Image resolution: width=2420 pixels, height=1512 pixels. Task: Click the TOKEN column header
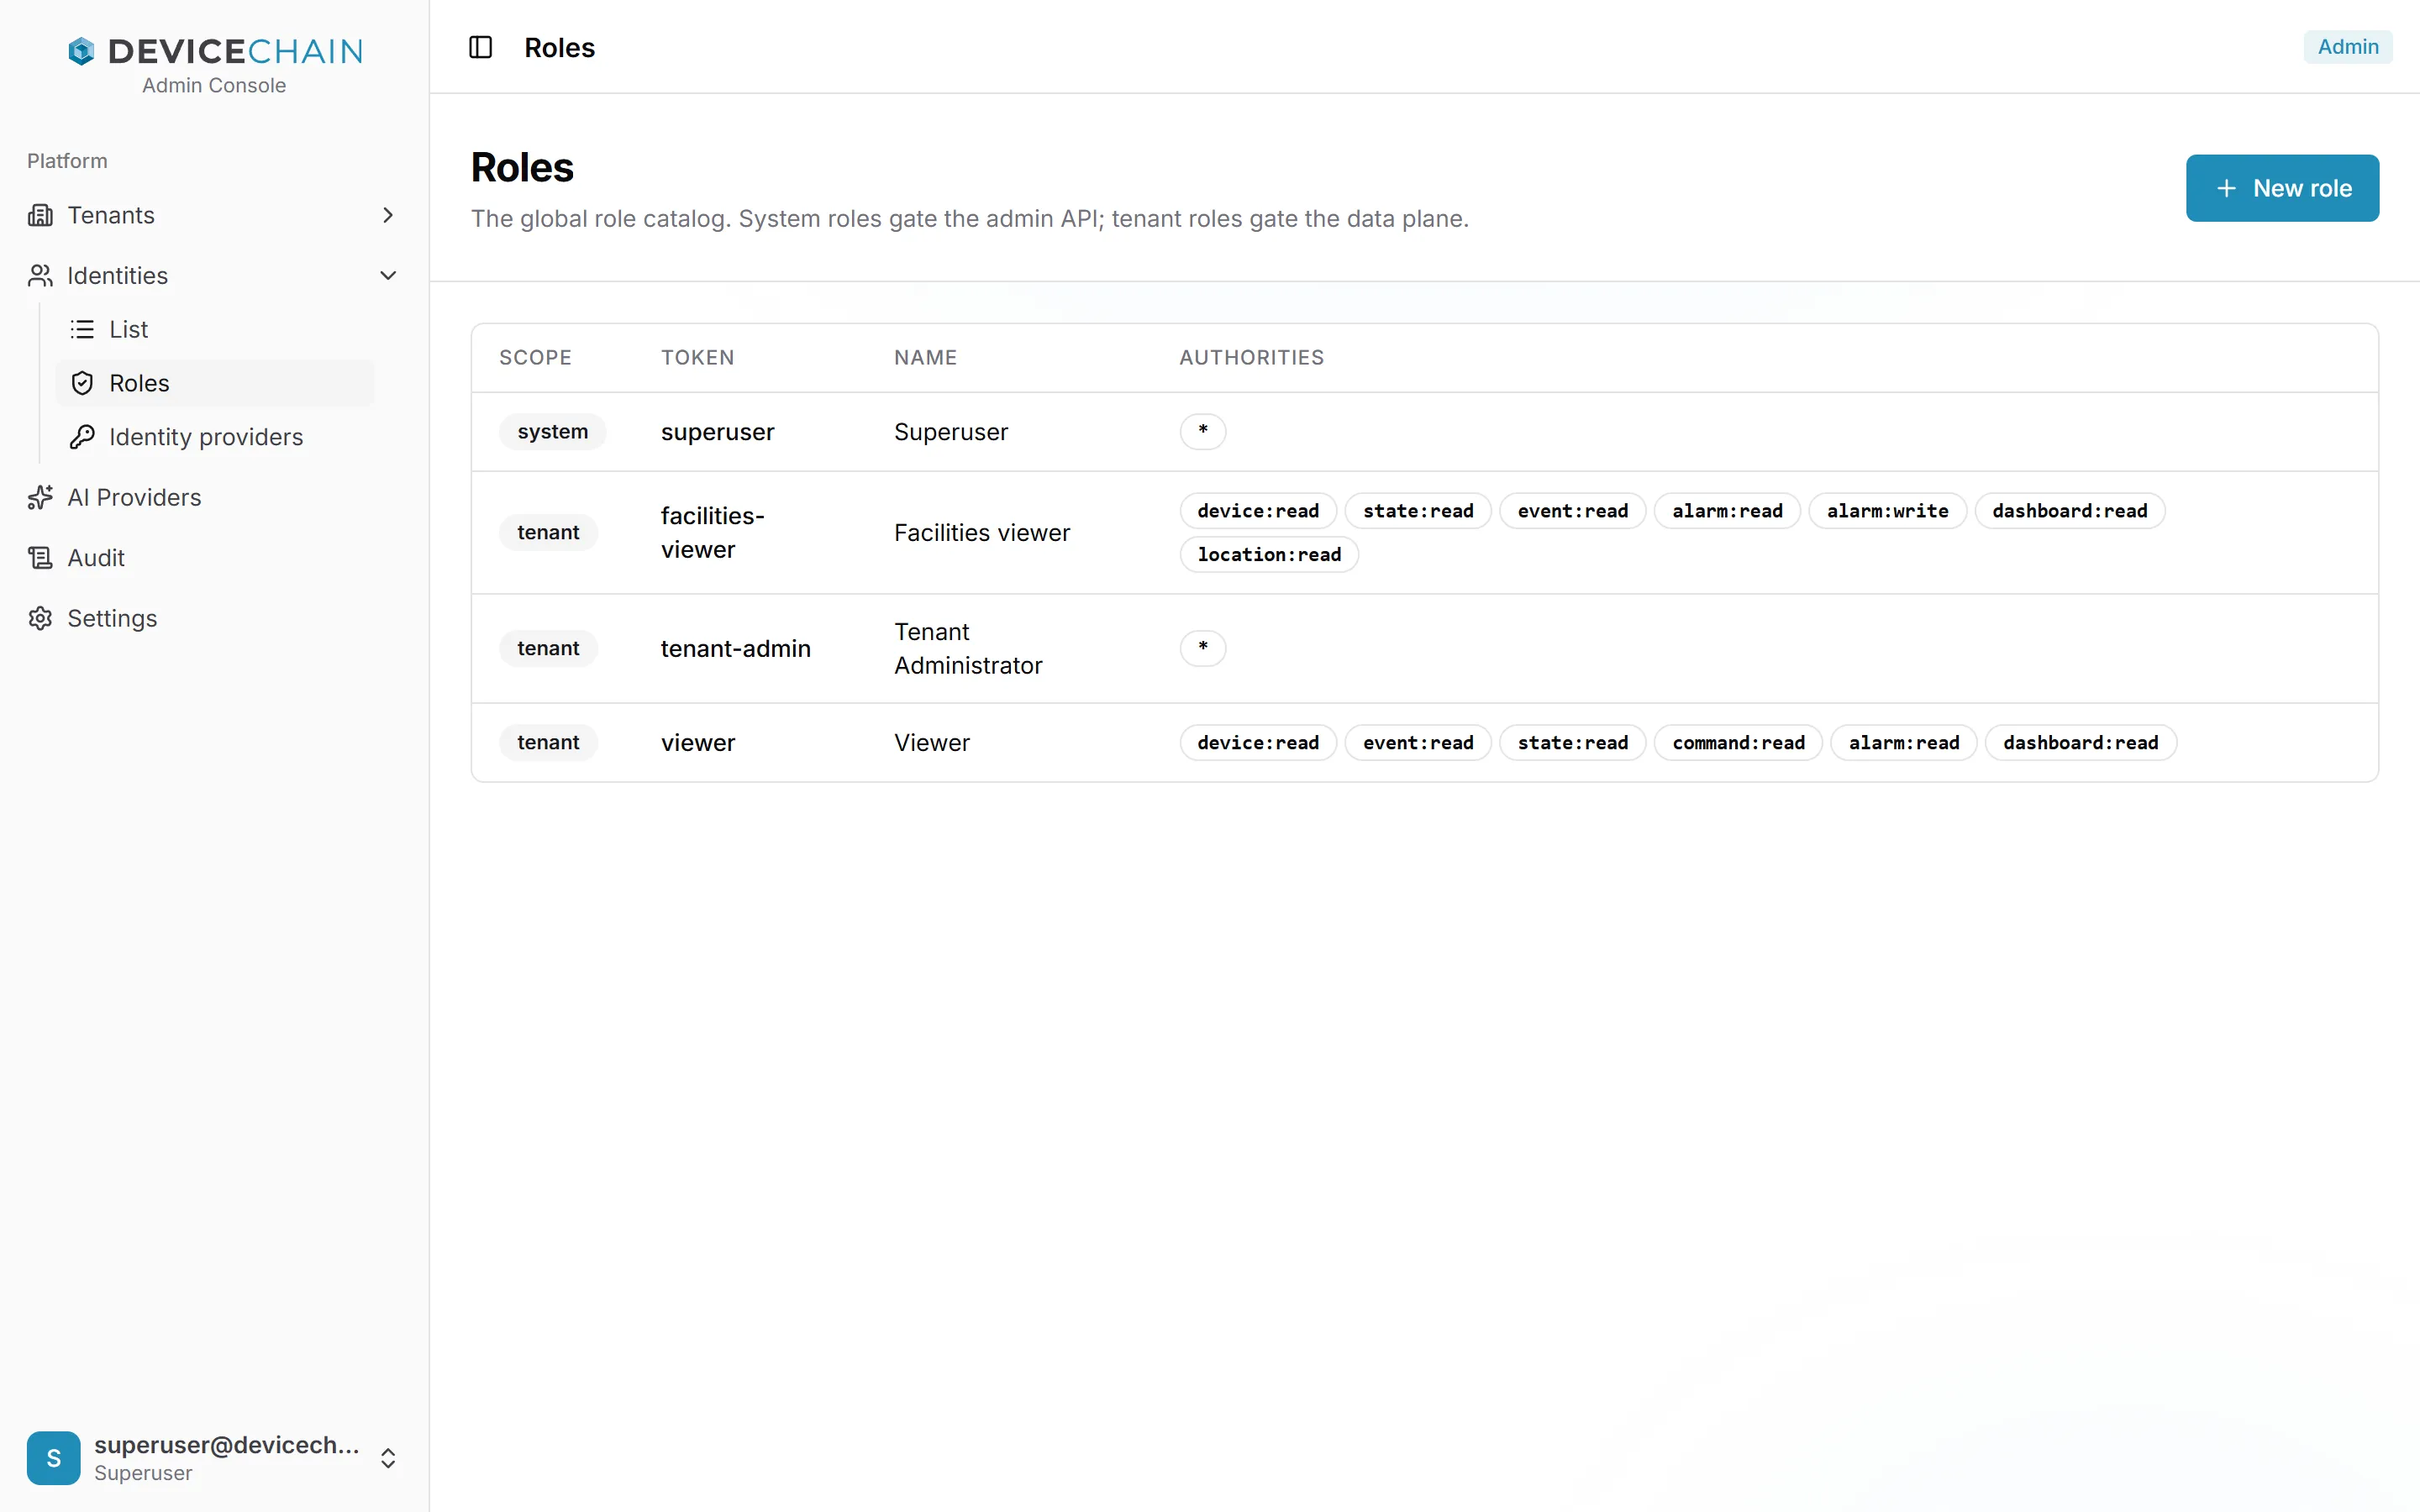[x=697, y=357]
